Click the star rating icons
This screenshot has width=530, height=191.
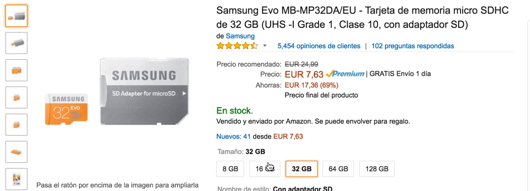pyautogui.click(x=237, y=46)
